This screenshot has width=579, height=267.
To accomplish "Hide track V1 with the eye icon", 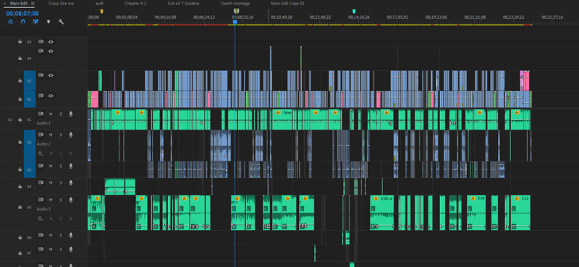I will coord(51,96).
